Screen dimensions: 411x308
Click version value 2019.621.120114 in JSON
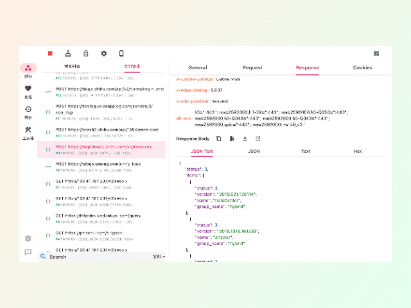click(x=237, y=194)
